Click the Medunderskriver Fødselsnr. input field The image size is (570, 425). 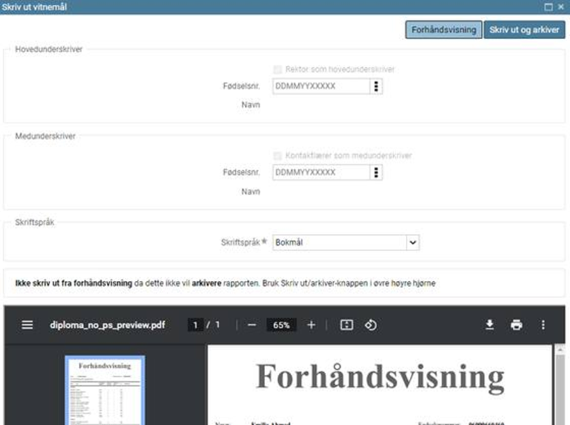pos(321,173)
